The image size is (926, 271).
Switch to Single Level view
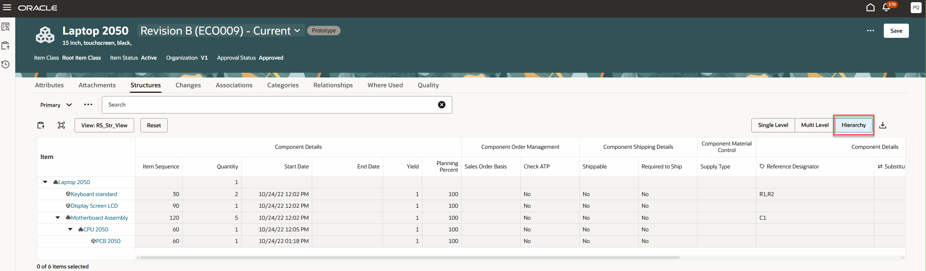coord(773,125)
